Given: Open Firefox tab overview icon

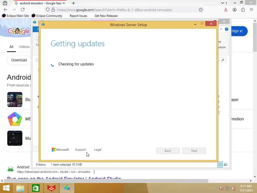Looking at the screenshot, I should point(5,3).
